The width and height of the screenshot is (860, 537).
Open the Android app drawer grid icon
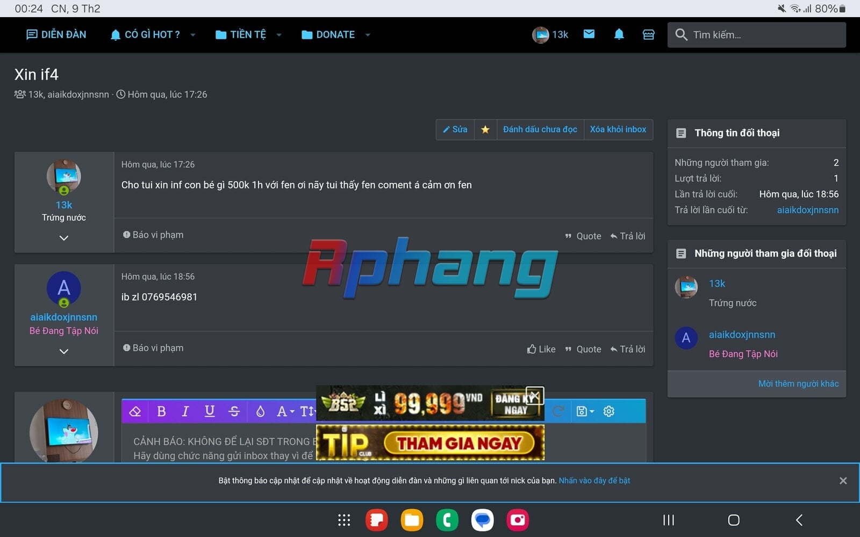[344, 520]
